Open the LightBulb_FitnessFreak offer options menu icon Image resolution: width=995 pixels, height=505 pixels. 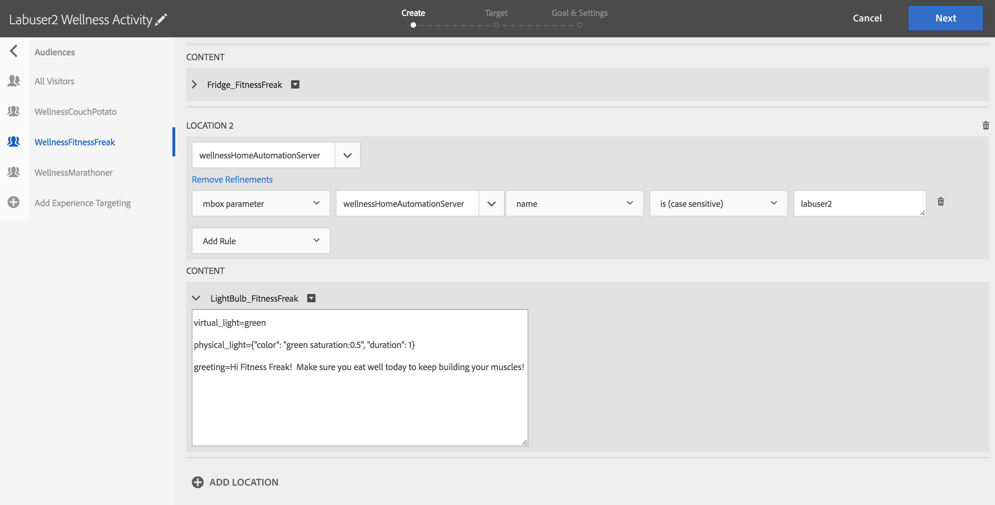pos(311,298)
